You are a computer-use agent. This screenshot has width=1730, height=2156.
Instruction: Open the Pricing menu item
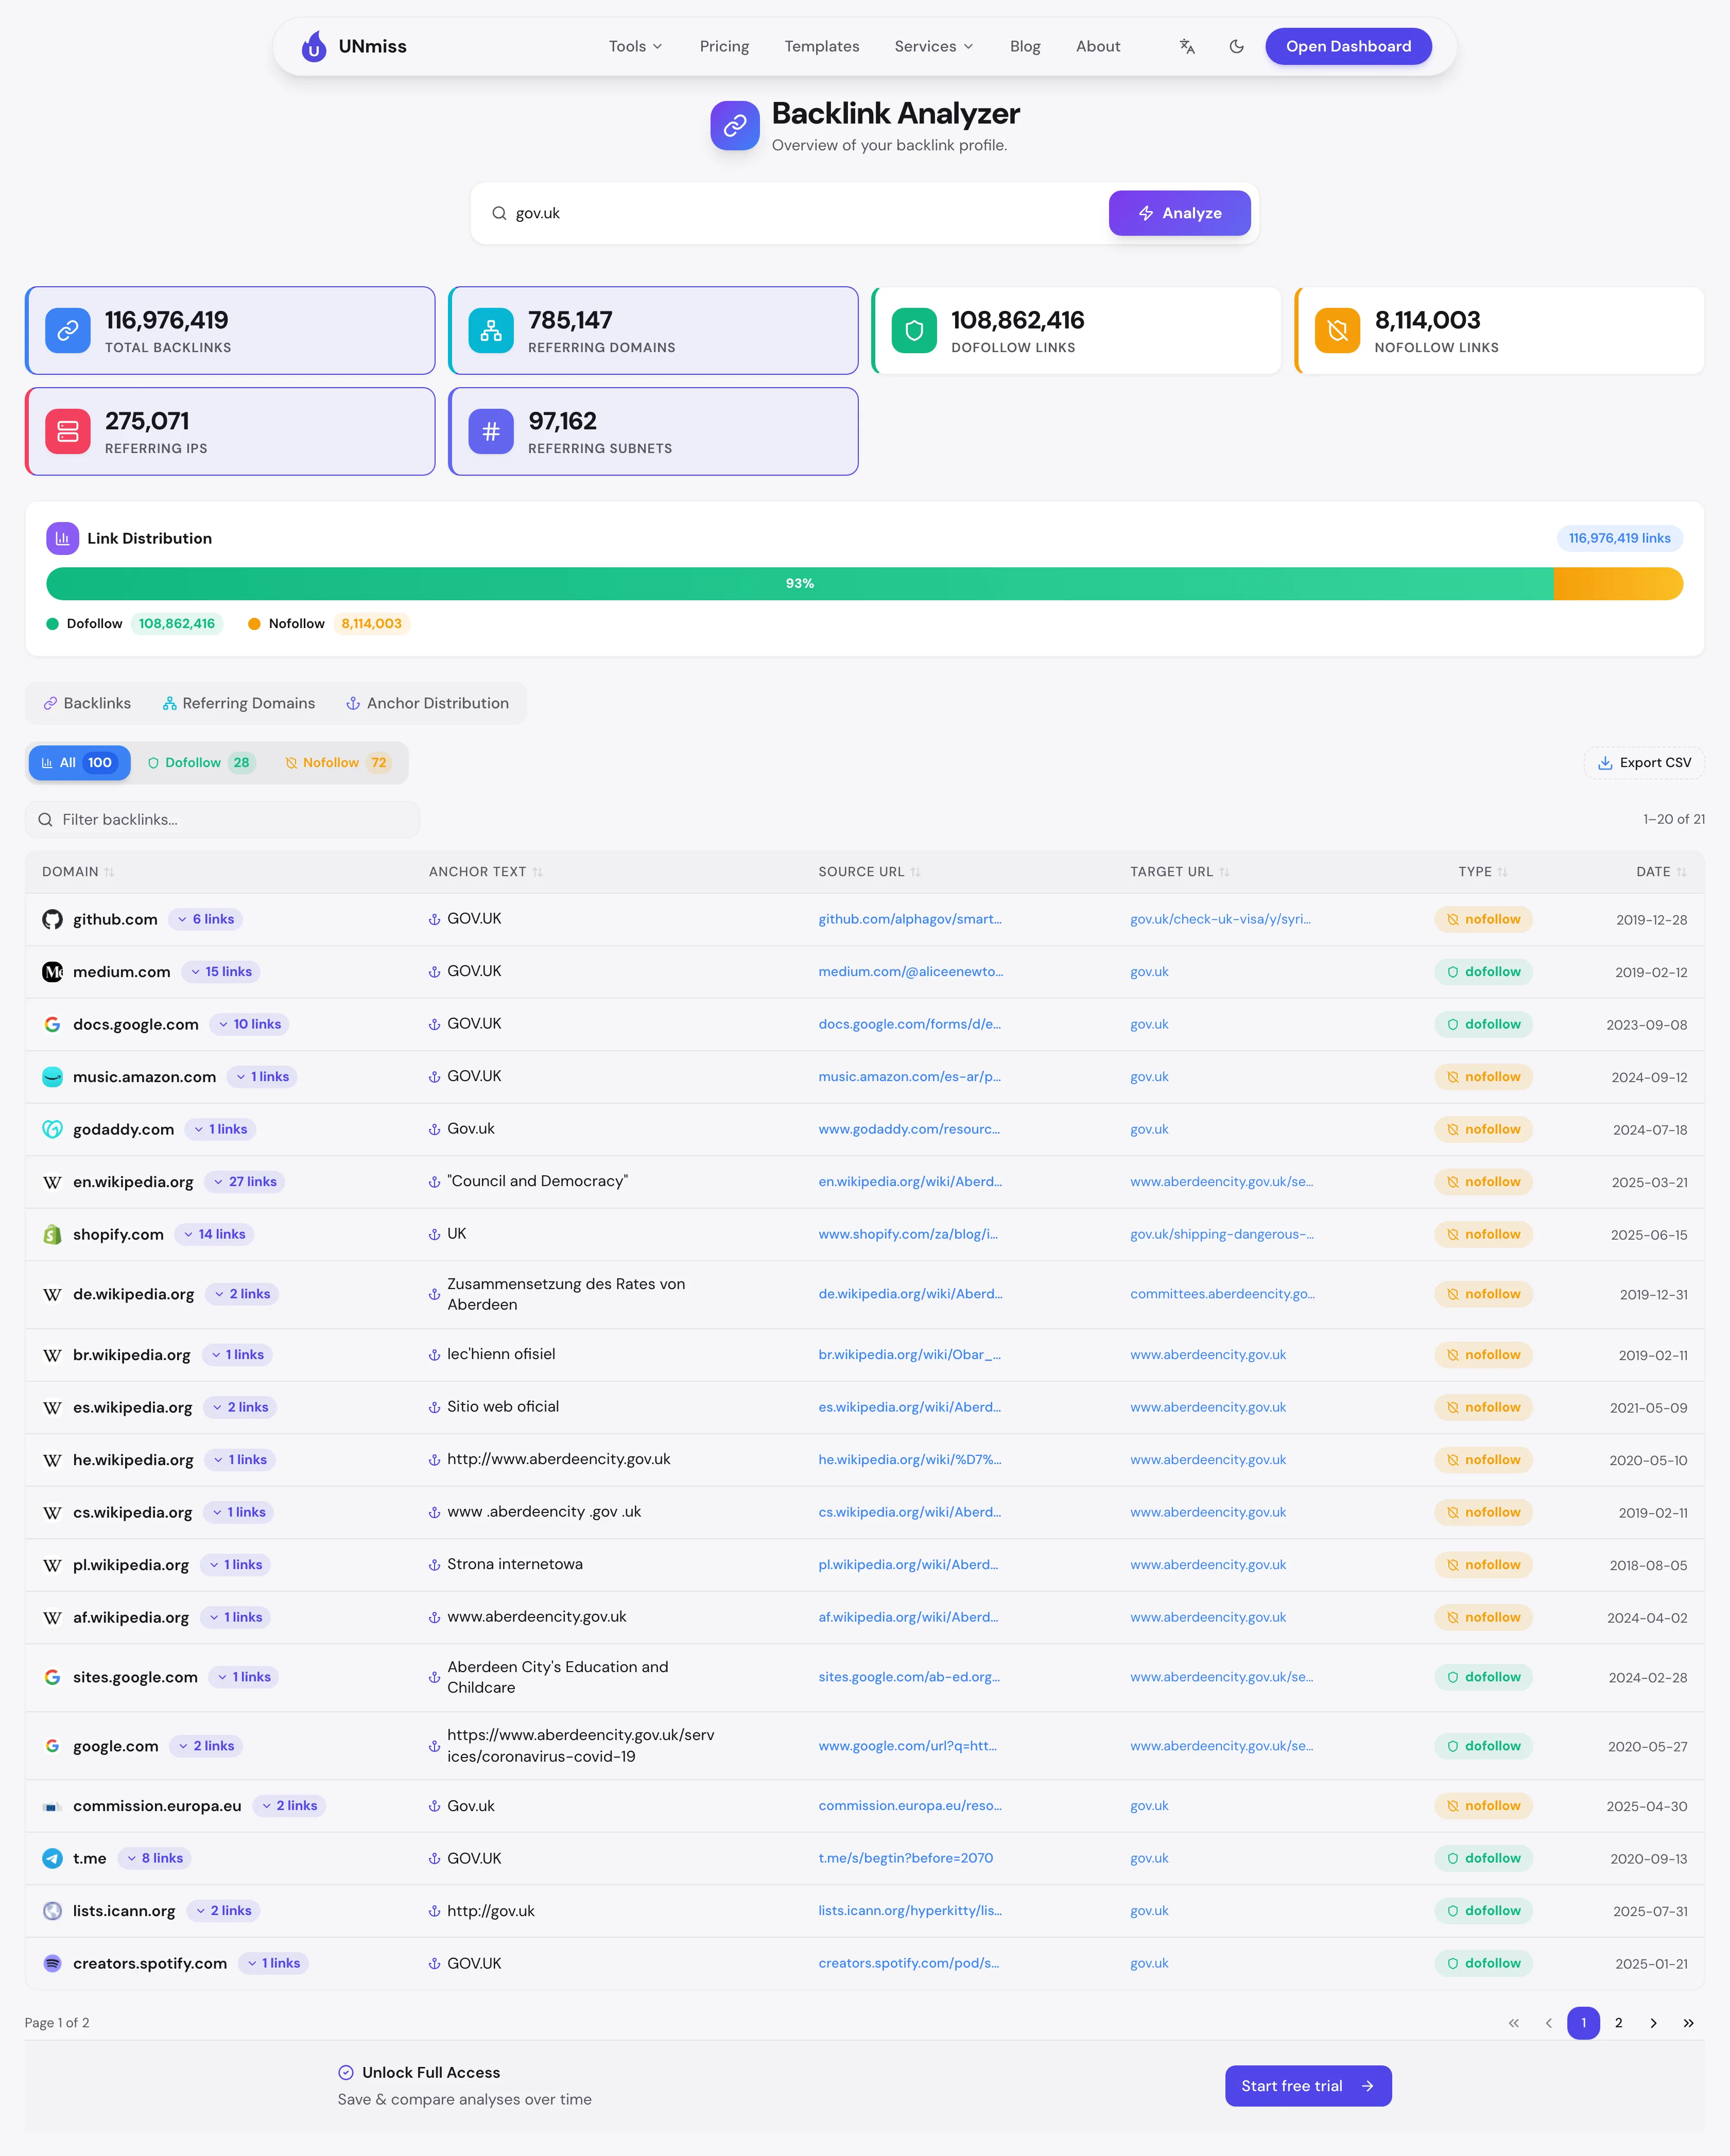724,46
